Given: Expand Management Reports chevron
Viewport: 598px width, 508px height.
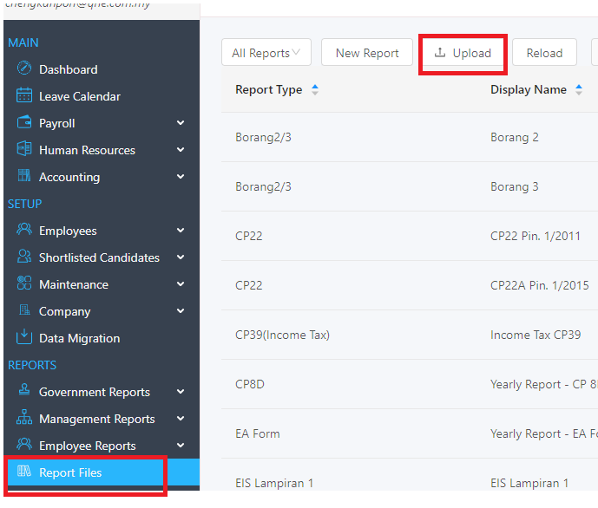Looking at the screenshot, I should pyautogui.click(x=181, y=418).
